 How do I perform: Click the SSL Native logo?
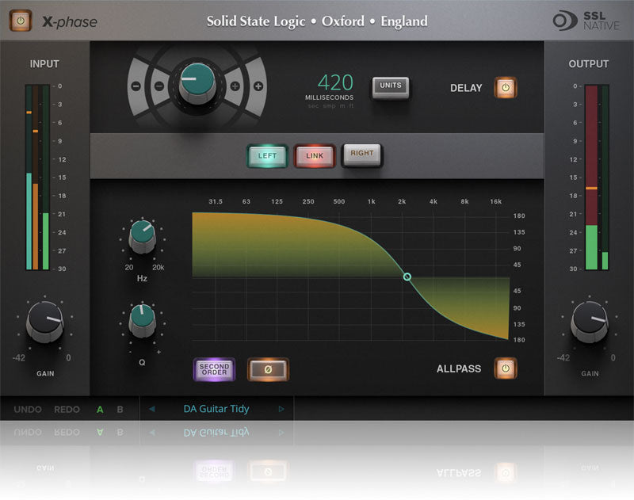(586, 21)
